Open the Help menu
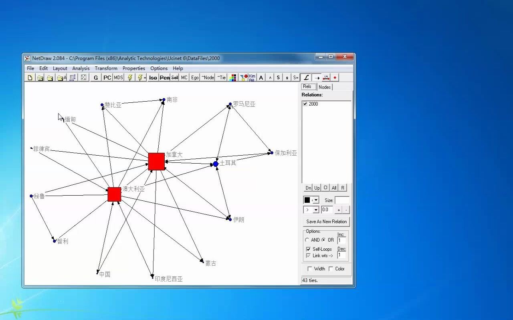Viewport: 513px width, 320px height. point(178,68)
